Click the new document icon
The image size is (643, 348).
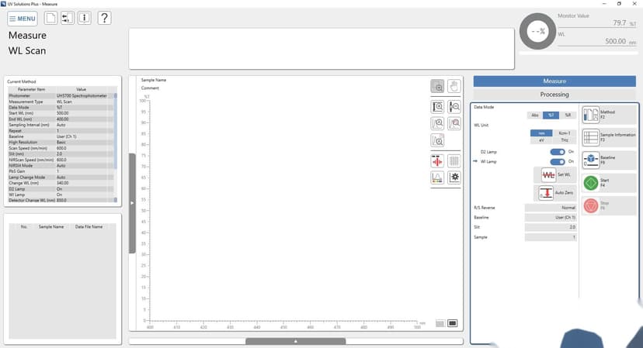[x=50, y=18]
